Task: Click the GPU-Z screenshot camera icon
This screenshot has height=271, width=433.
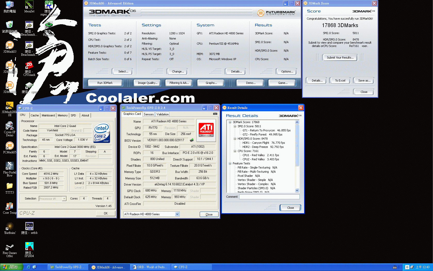Action: pyautogui.click(x=215, y=114)
